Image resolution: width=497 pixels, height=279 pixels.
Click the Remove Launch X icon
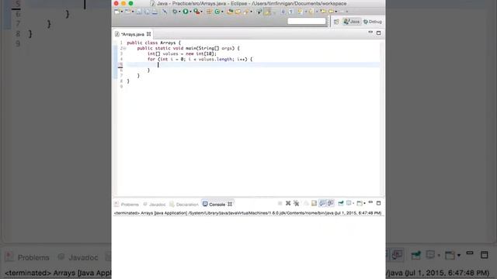point(288,203)
